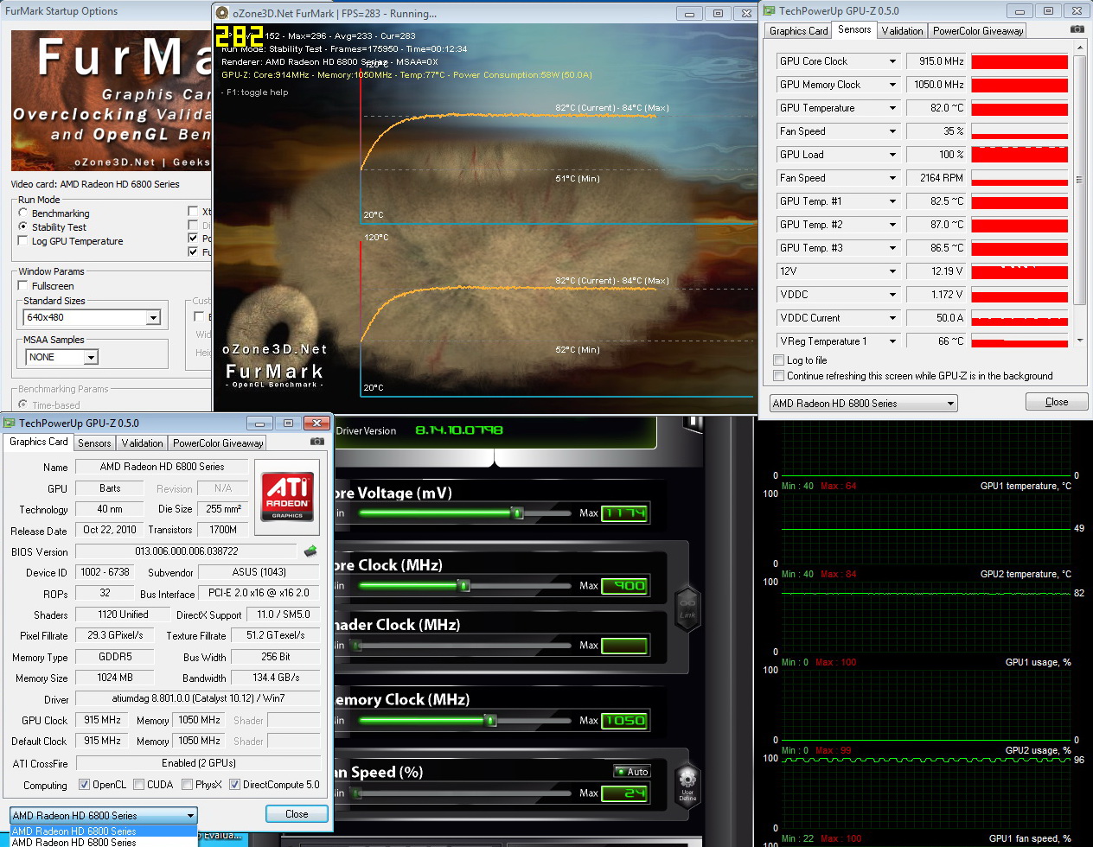Click the Fan Speed slider handle

click(x=355, y=793)
